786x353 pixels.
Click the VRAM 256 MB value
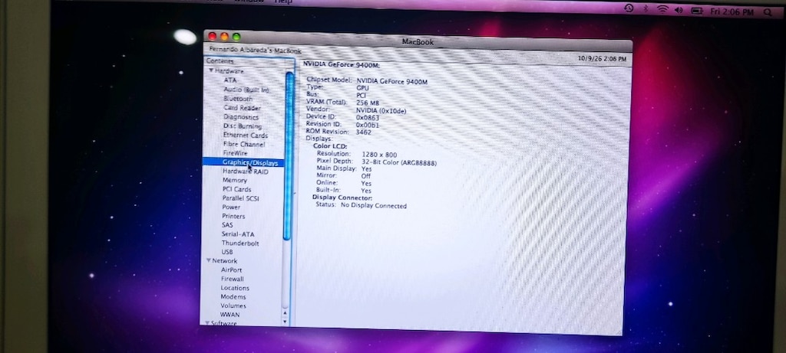pyautogui.click(x=368, y=103)
